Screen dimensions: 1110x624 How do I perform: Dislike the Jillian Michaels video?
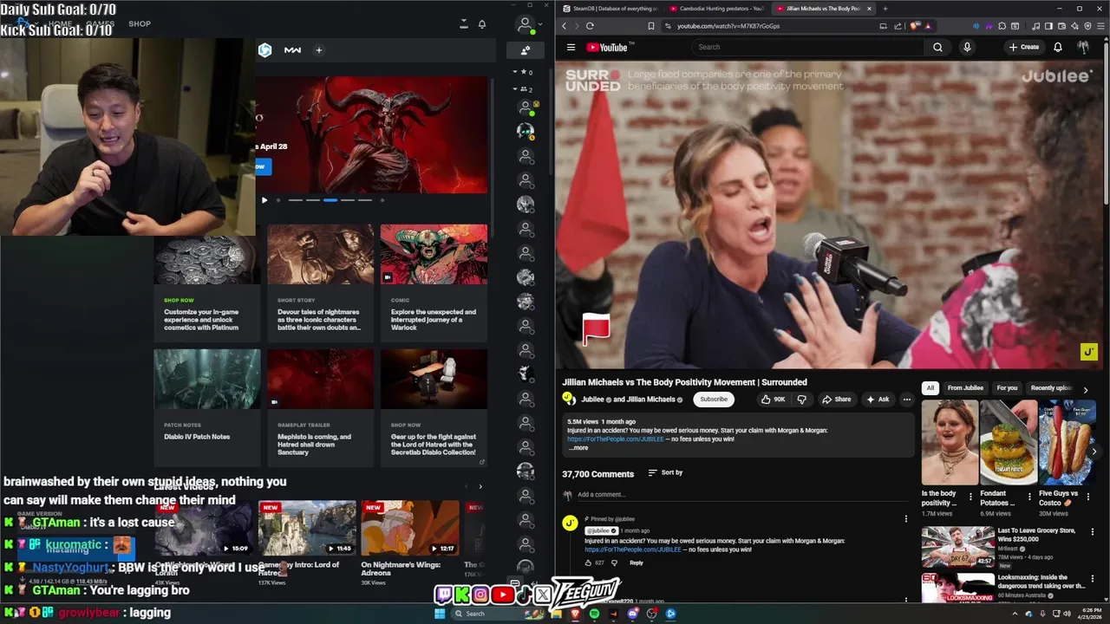tap(801, 400)
